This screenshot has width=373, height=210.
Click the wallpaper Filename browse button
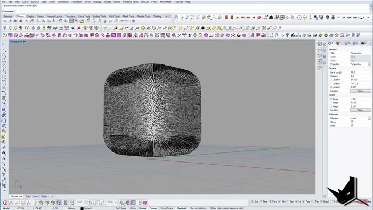coord(369,118)
